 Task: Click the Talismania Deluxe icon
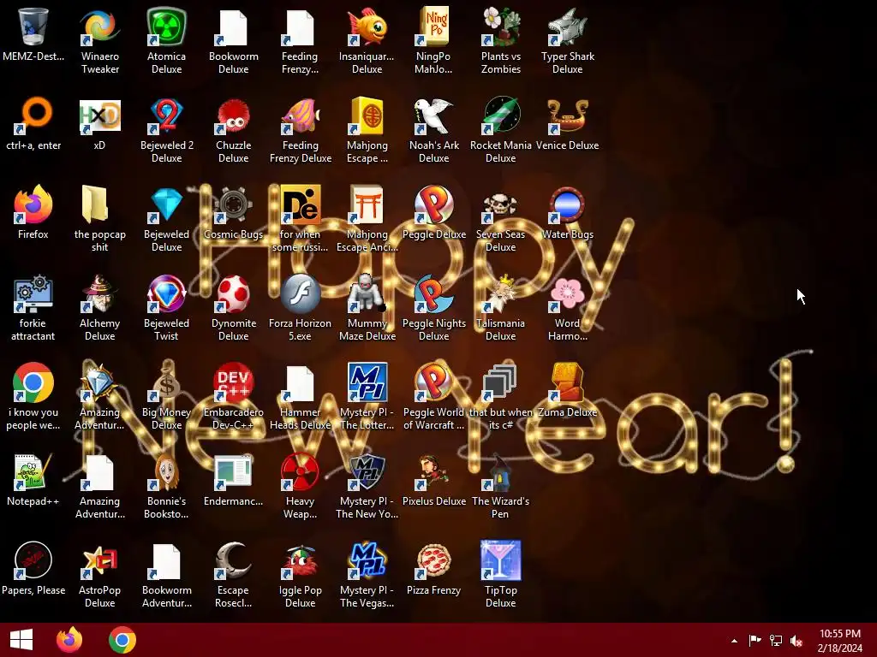coord(500,293)
